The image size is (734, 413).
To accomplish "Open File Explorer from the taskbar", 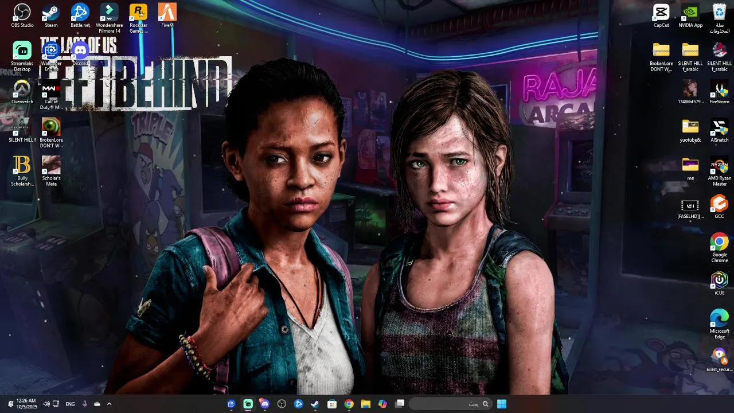I will point(366,404).
